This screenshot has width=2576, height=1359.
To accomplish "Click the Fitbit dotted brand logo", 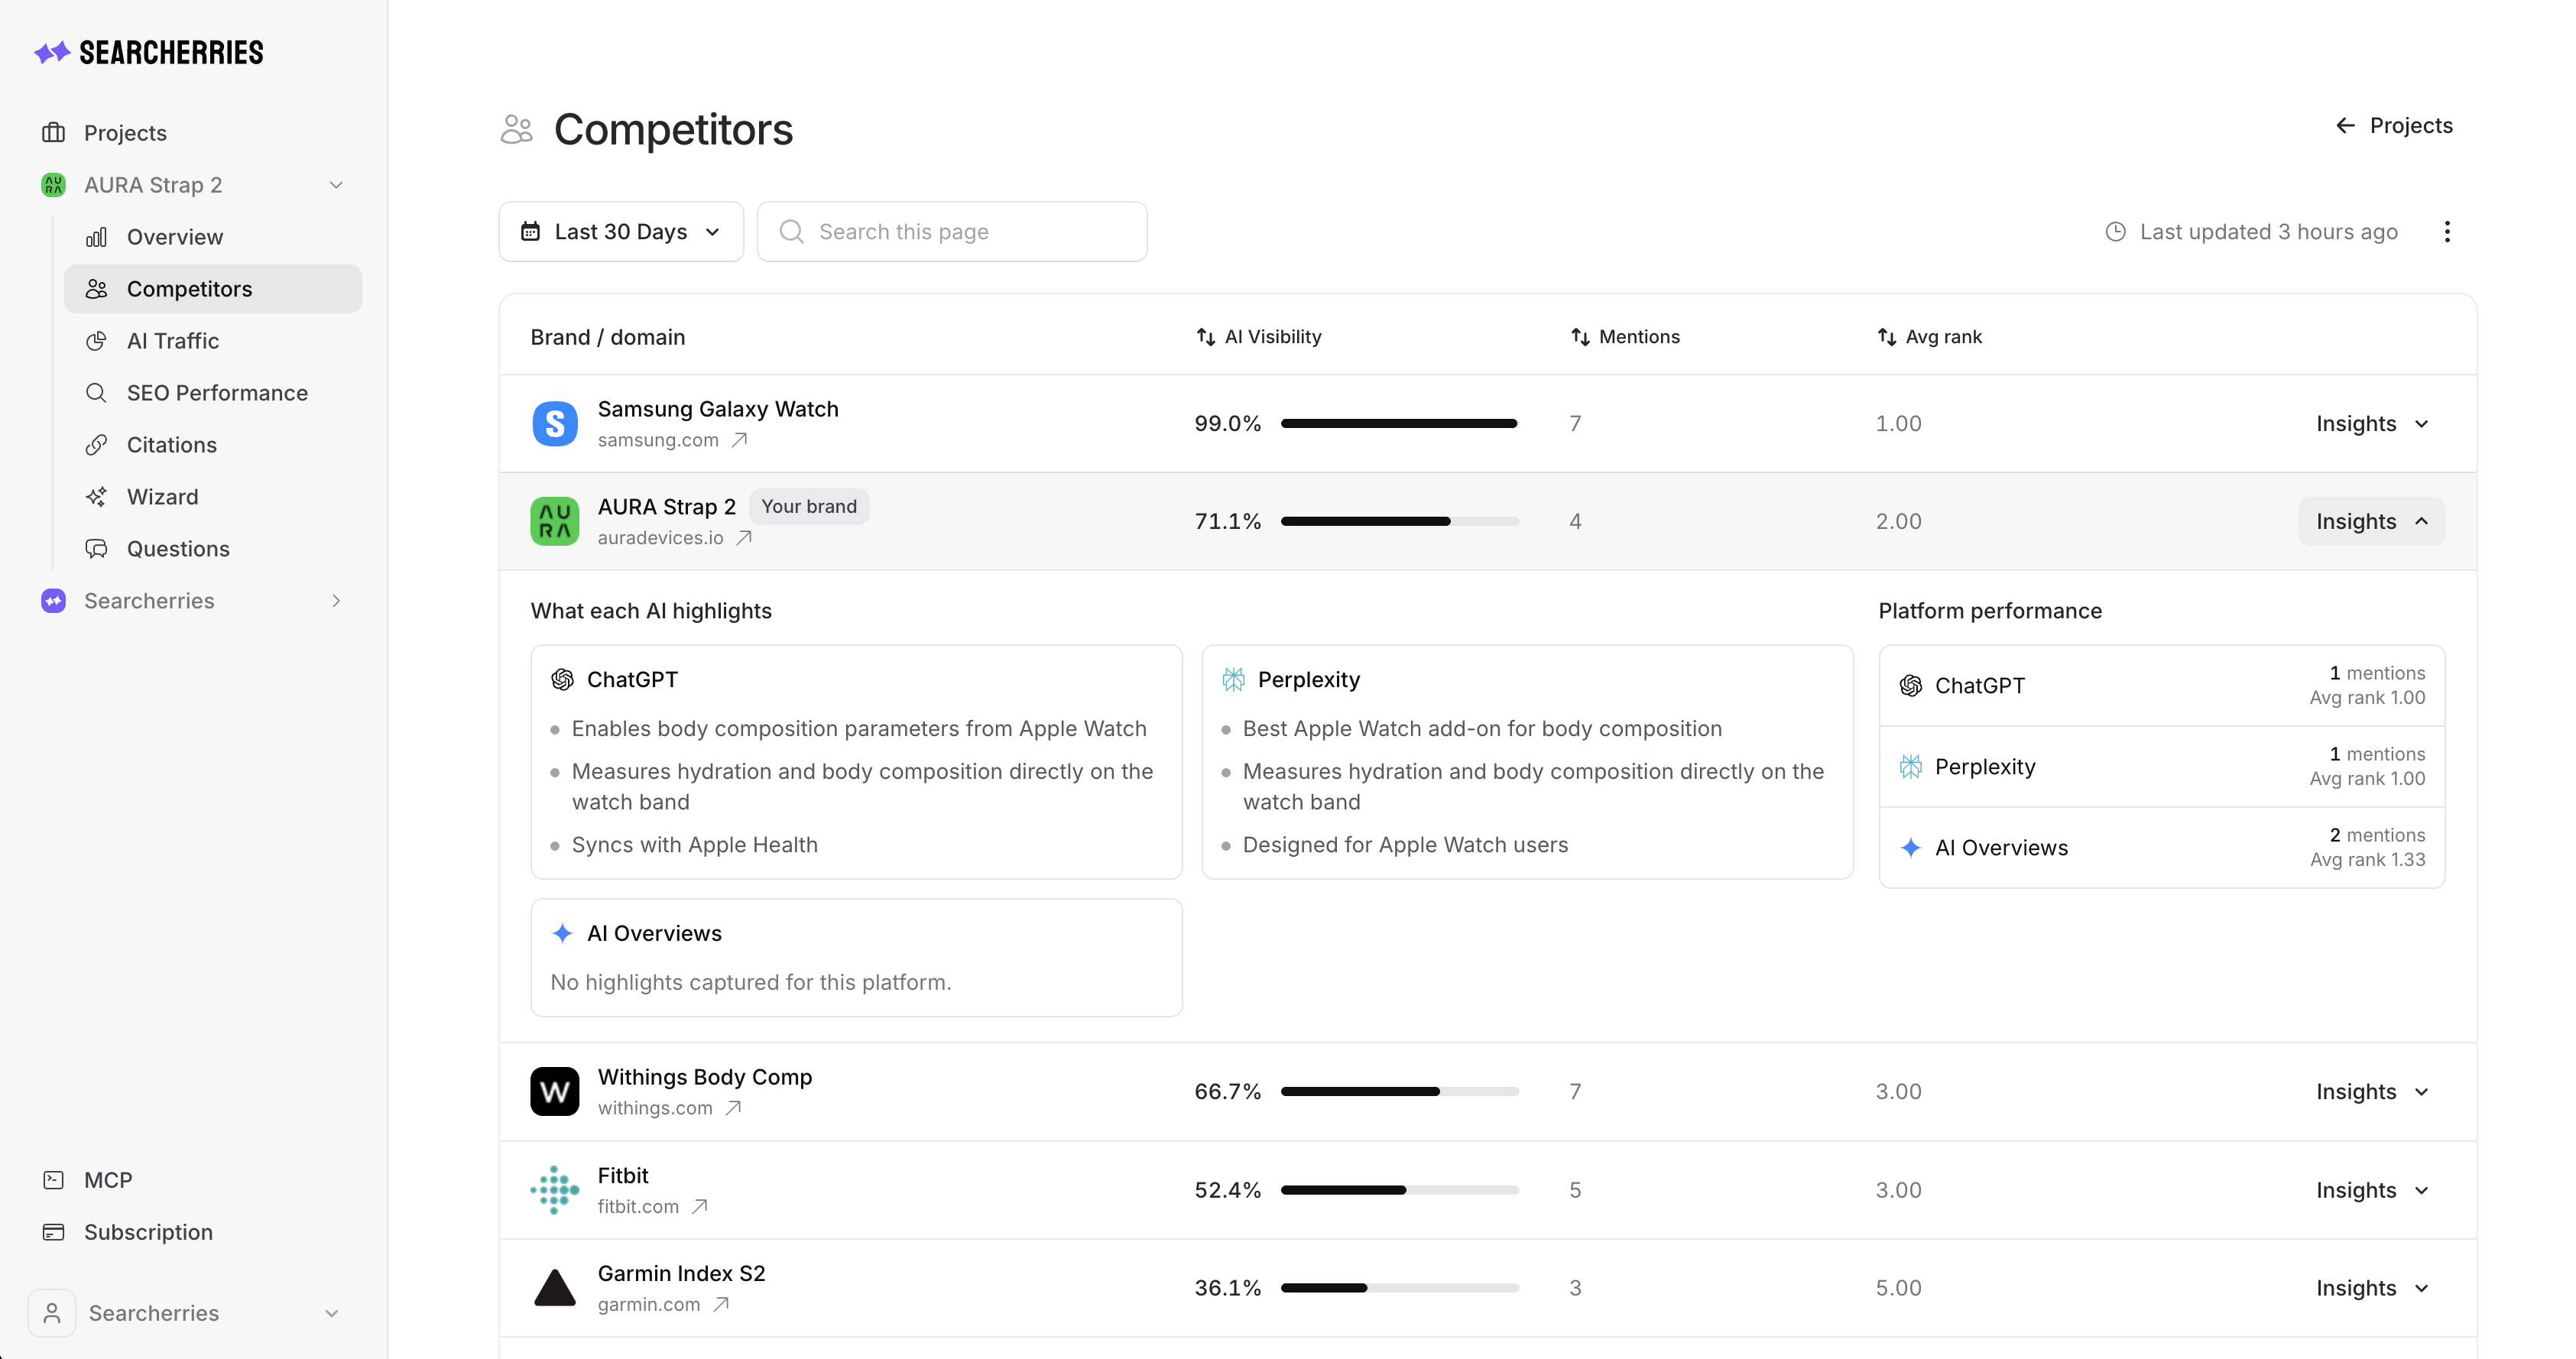I will pyautogui.click(x=555, y=1190).
